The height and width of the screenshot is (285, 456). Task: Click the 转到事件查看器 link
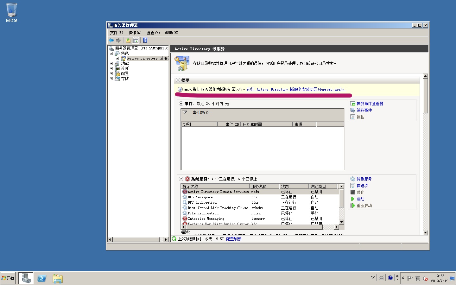pos(370,104)
